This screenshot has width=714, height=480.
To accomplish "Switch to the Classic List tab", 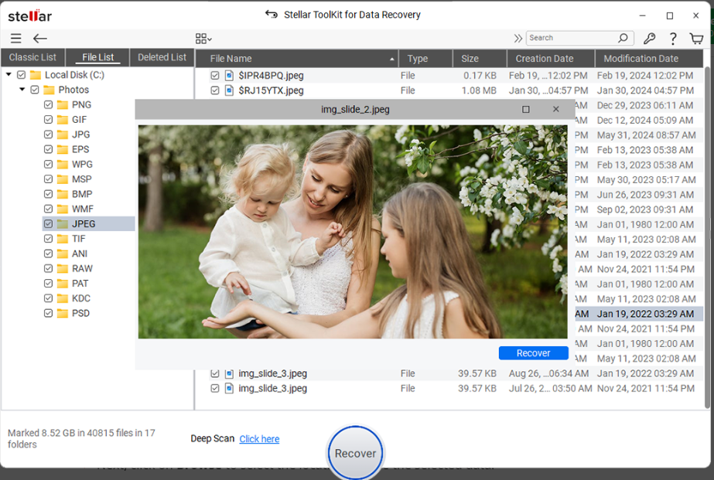I will 32,57.
